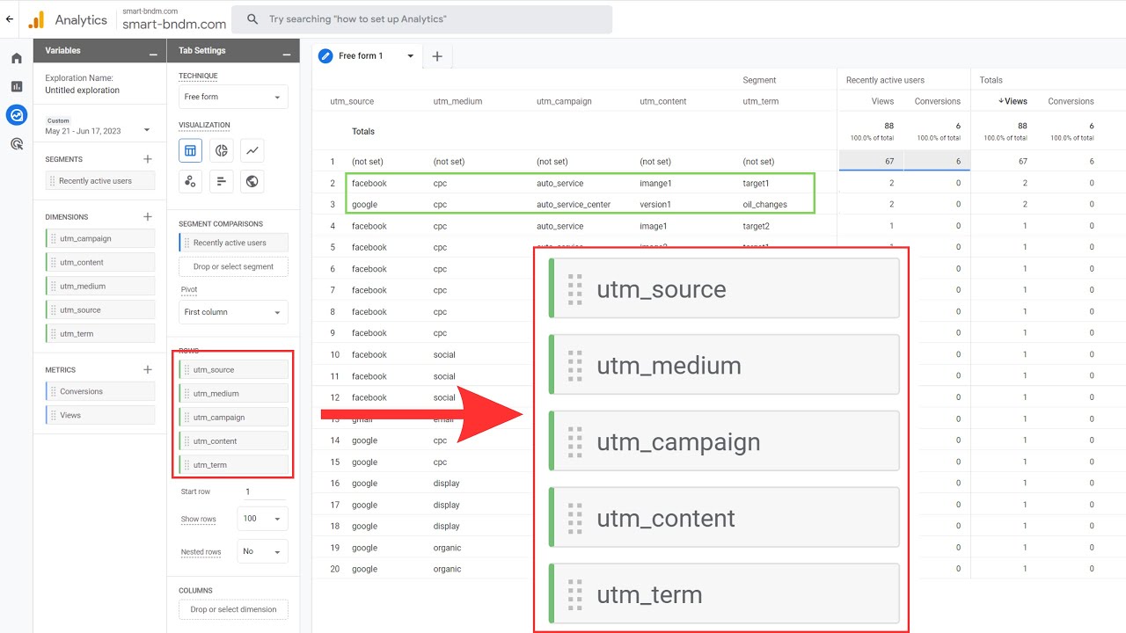Screen dimensions: 1126x633
Task: Click the Recently active users comparison chip
Action: coord(233,243)
